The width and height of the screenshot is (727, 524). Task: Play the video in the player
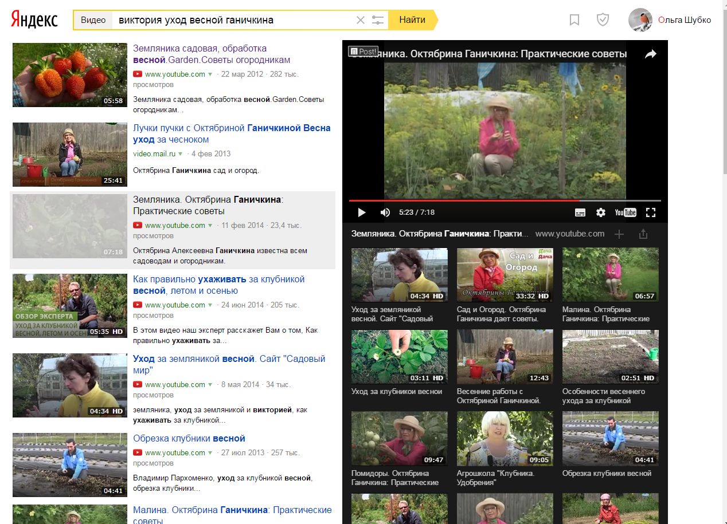[361, 212]
